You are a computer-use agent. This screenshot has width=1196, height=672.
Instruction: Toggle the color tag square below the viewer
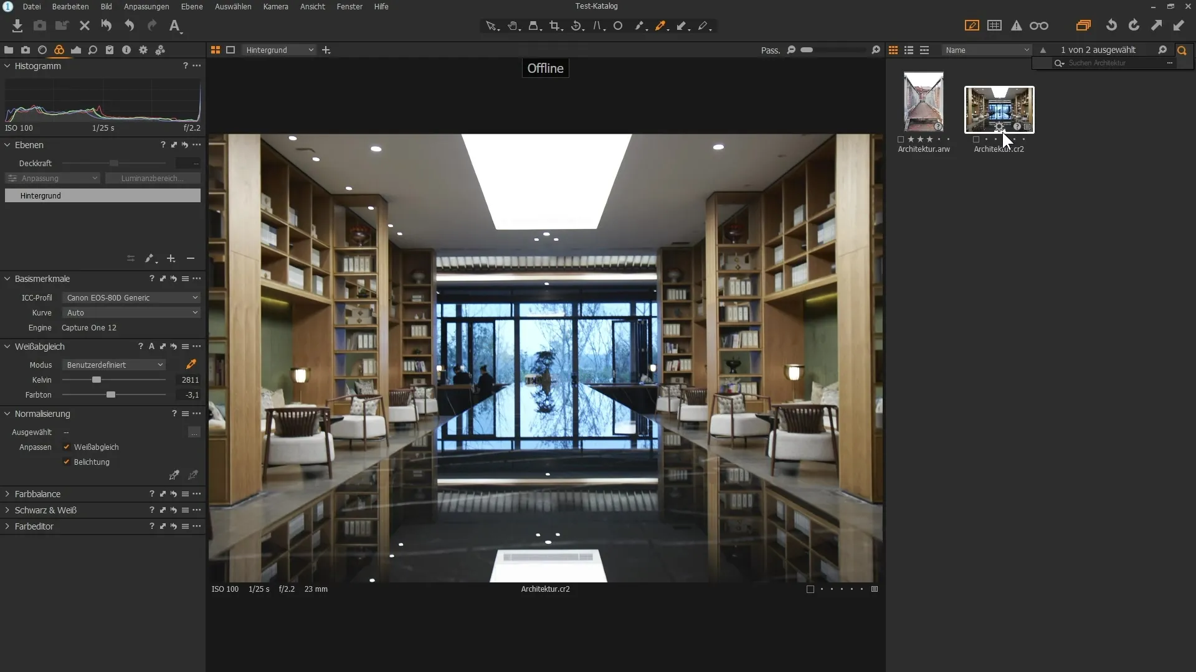(x=810, y=589)
